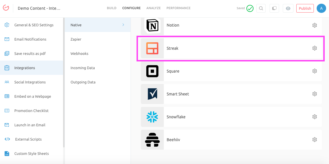Select Outgoing Data category
This screenshot has width=329, height=164.
coord(98,82)
